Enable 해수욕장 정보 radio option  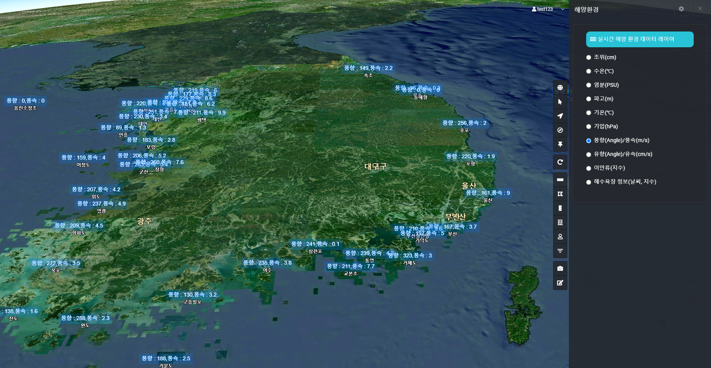(588, 182)
